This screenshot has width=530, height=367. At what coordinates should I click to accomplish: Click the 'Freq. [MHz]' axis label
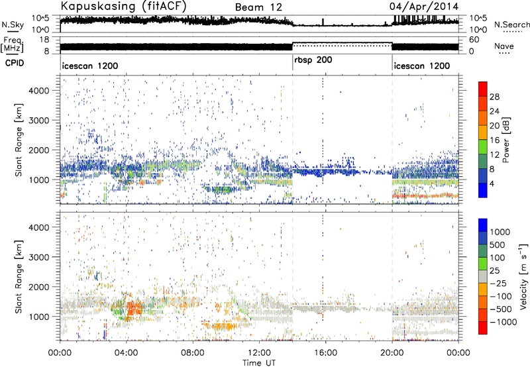pyautogui.click(x=12, y=44)
